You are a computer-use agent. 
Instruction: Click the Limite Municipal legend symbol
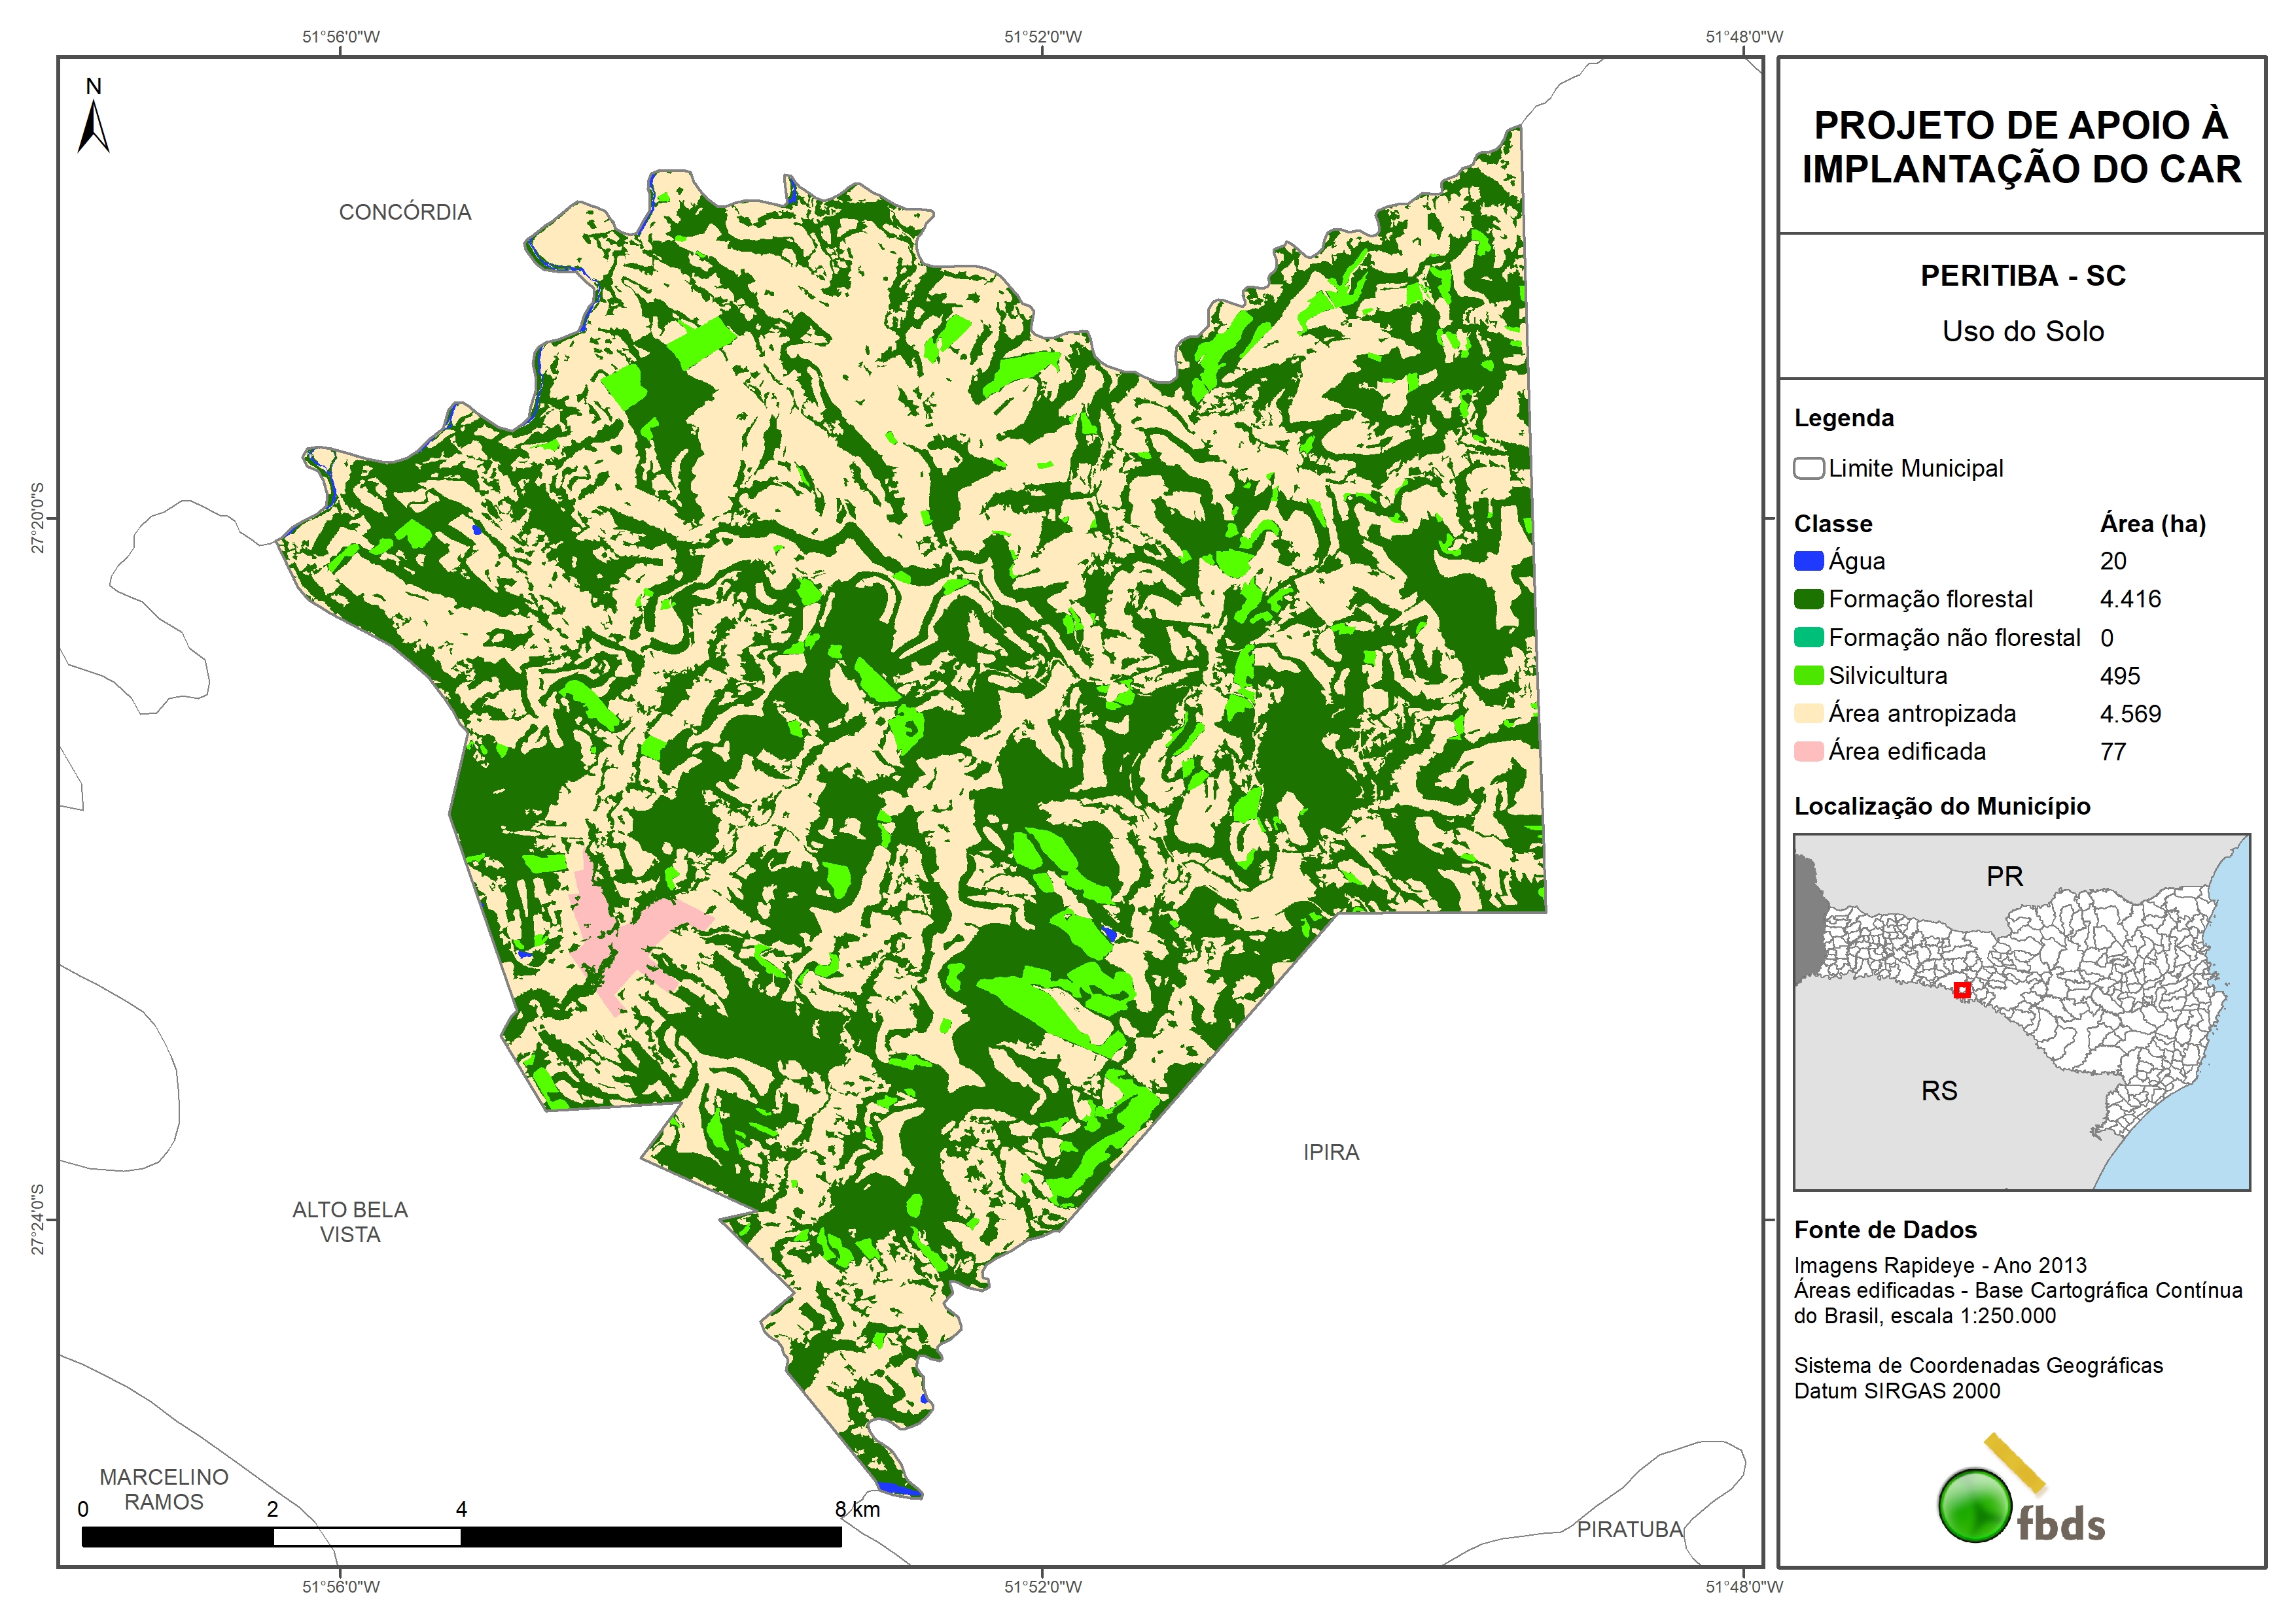tap(1808, 469)
